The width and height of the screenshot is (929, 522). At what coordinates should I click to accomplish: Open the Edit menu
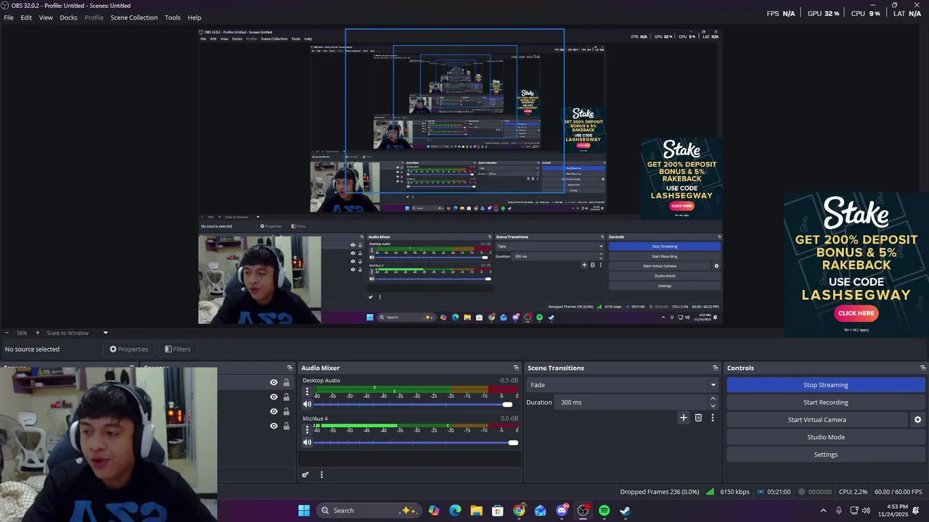[x=26, y=17]
